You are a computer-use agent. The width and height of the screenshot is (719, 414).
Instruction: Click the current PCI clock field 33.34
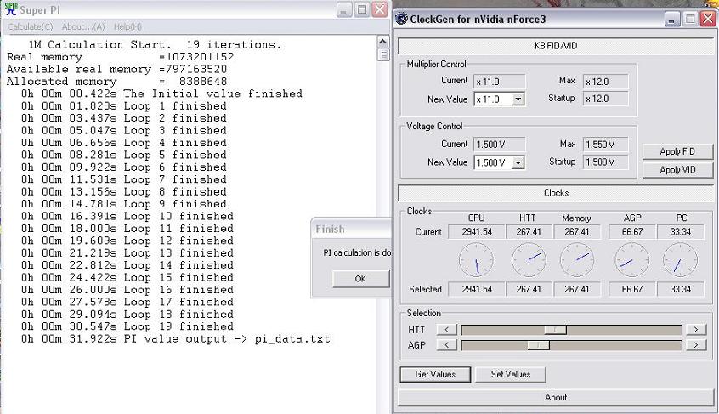click(x=681, y=232)
